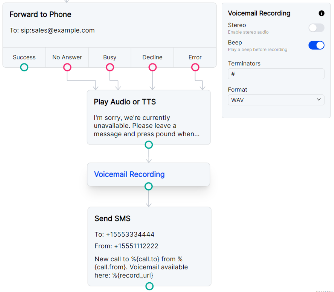Select the Voicemail Recording node output port
Image resolution: width=334 pixels, height=292 pixels.
click(x=148, y=186)
